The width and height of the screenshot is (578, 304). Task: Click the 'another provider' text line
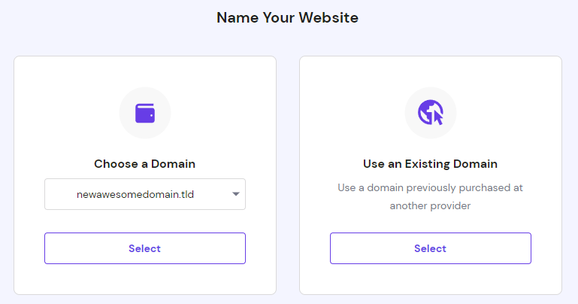pos(430,205)
